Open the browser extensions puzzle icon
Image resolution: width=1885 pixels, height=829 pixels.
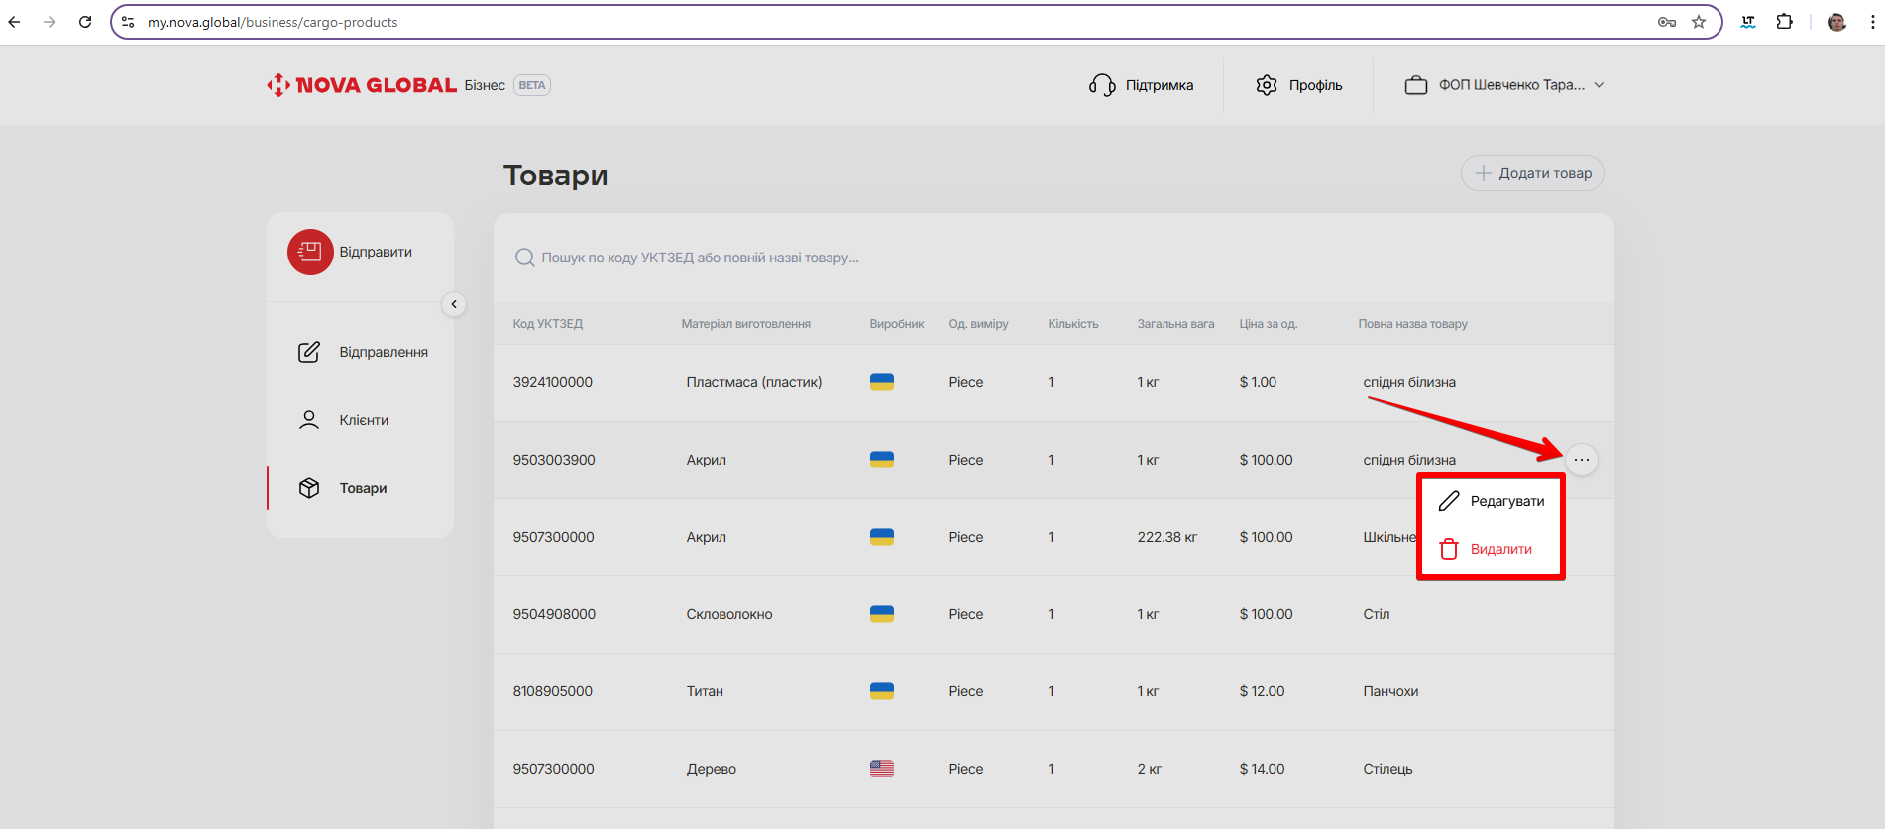[x=1784, y=22]
